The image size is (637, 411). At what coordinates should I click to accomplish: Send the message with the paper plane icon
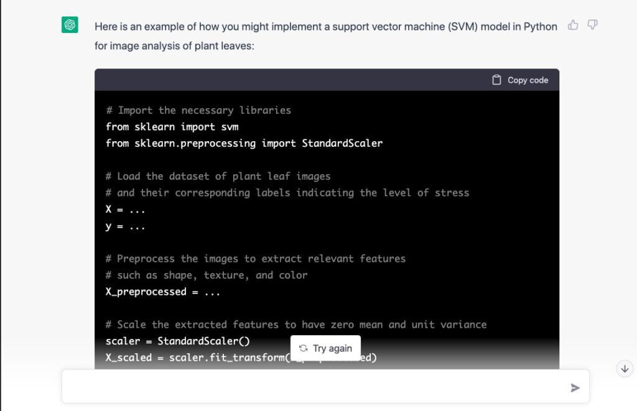pos(575,388)
